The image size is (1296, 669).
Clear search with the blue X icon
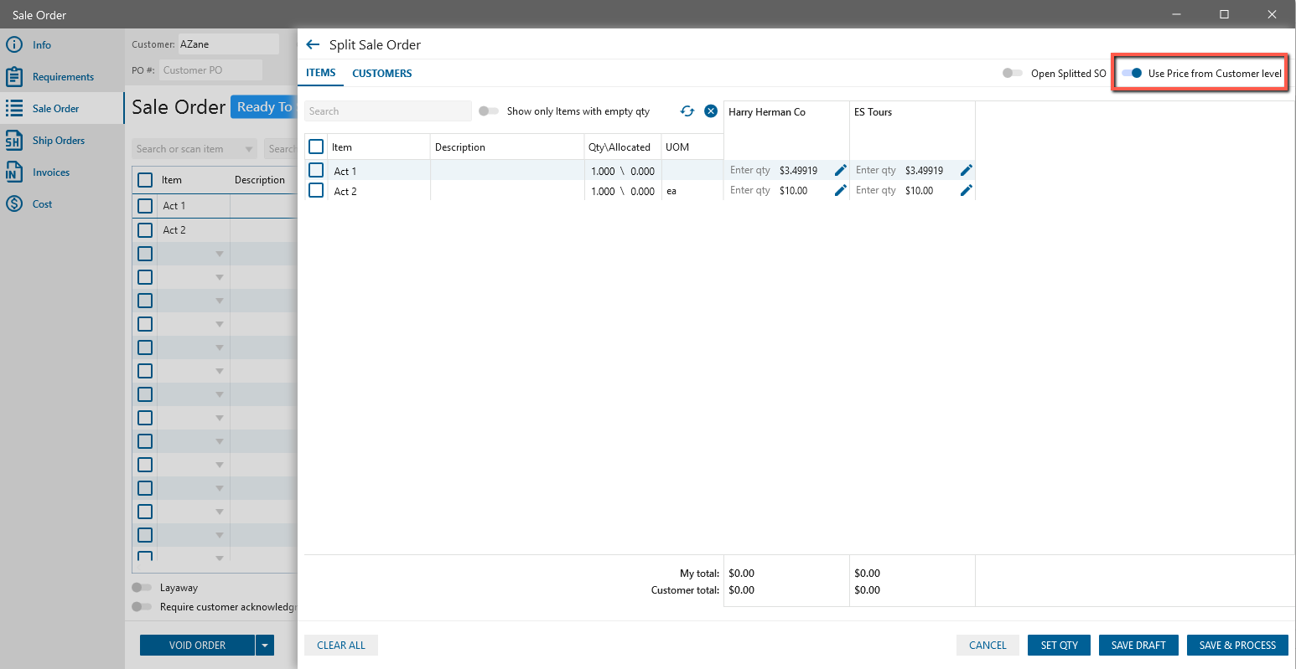coord(711,111)
